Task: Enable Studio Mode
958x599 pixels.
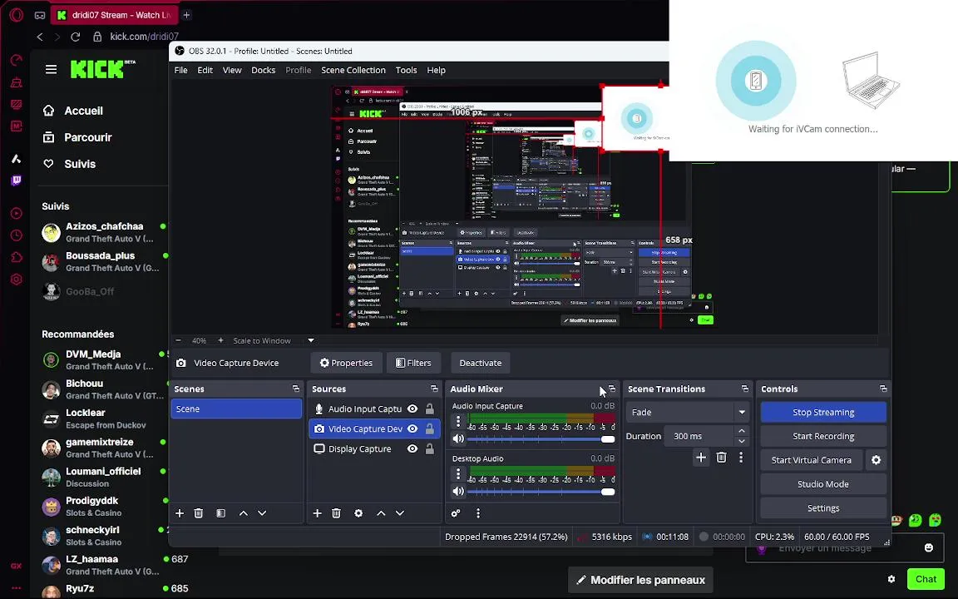Action: point(823,484)
